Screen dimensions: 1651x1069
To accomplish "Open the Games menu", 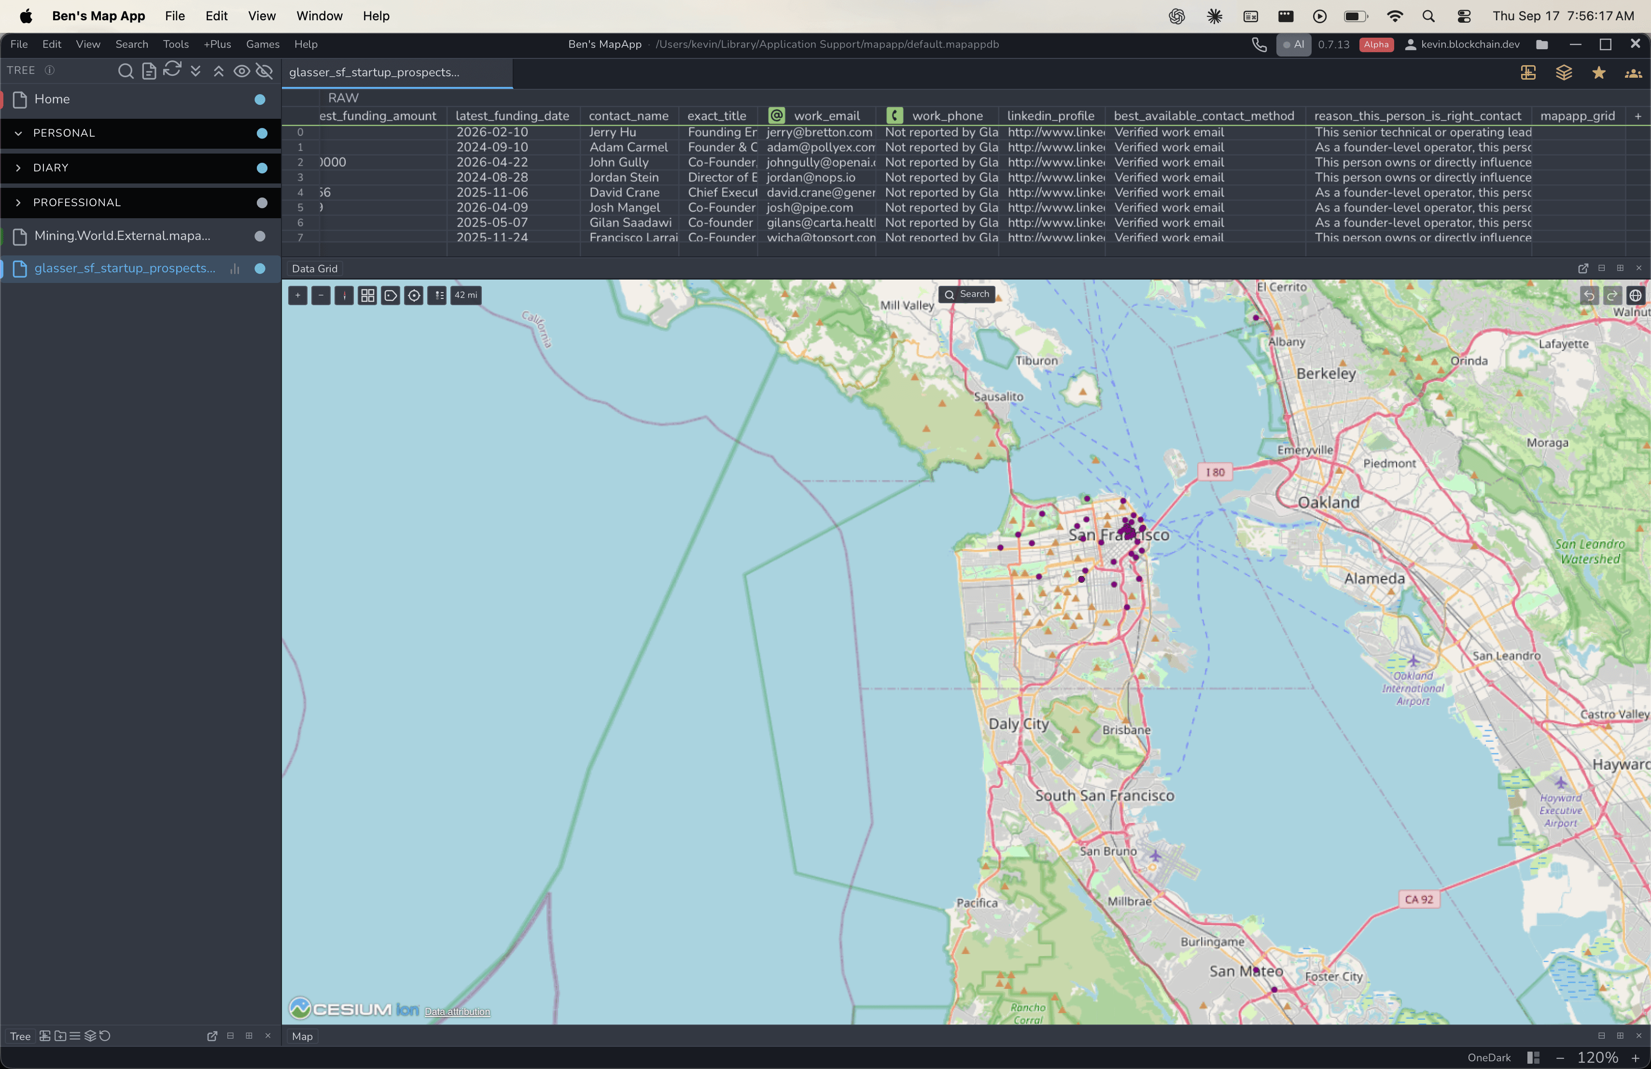I will (263, 44).
